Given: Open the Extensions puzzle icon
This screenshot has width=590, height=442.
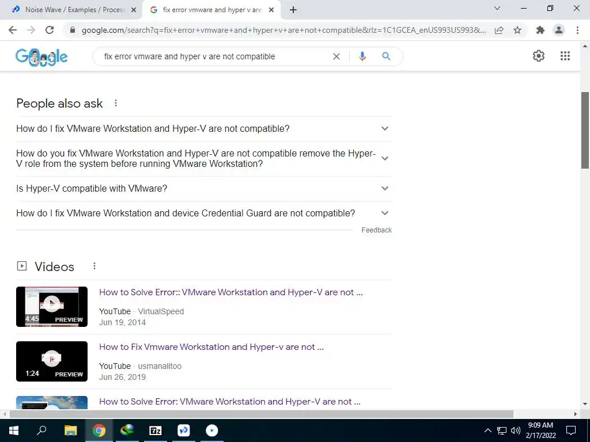Looking at the screenshot, I should pyautogui.click(x=540, y=30).
